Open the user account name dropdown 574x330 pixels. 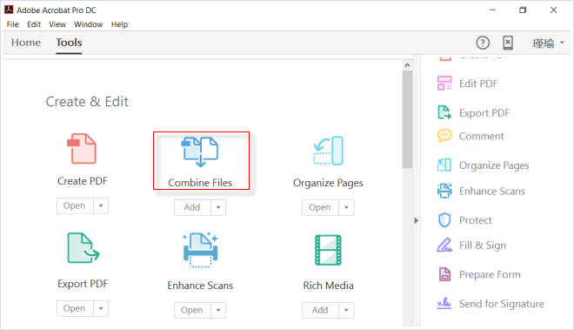(548, 44)
